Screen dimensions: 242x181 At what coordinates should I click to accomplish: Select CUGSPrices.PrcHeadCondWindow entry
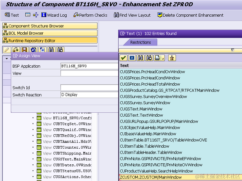click(x=150, y=78)
